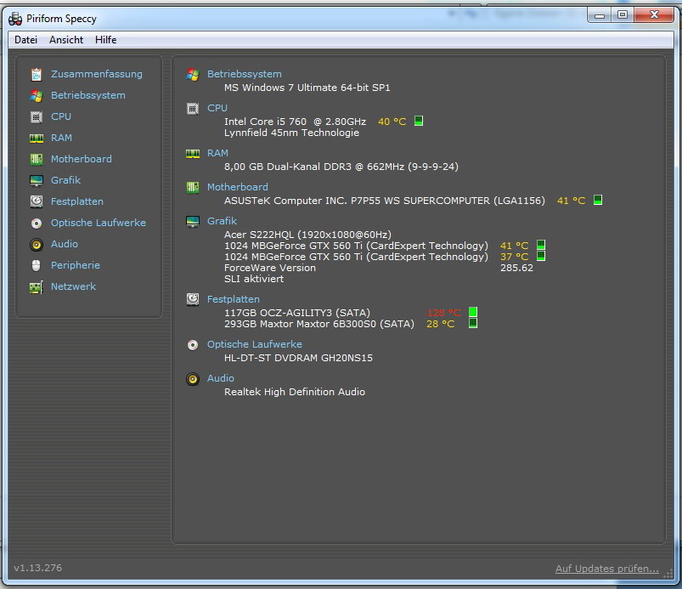Image resolution: width=682 pixels, height=589 pixels.
Task: Click the GPU temperature indicator next to 37 °C
Action: 541,256
